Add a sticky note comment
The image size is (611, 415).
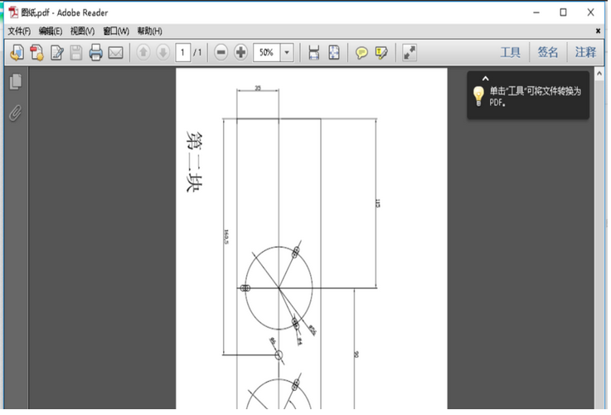tap(361, 53)
